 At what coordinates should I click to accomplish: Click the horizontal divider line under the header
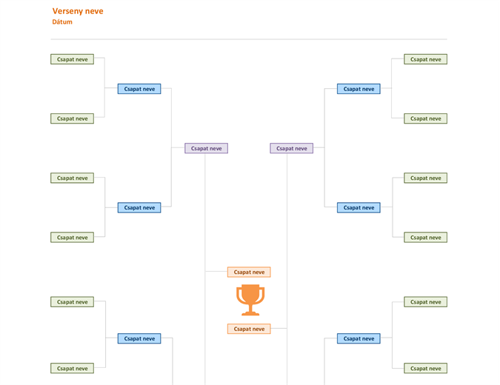(x=249, y=39)
